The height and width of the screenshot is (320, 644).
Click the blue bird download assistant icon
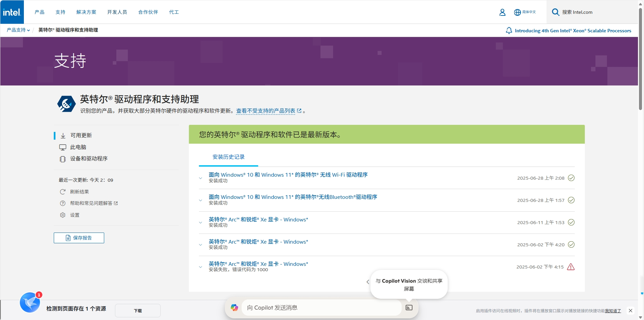click(30, 303)
